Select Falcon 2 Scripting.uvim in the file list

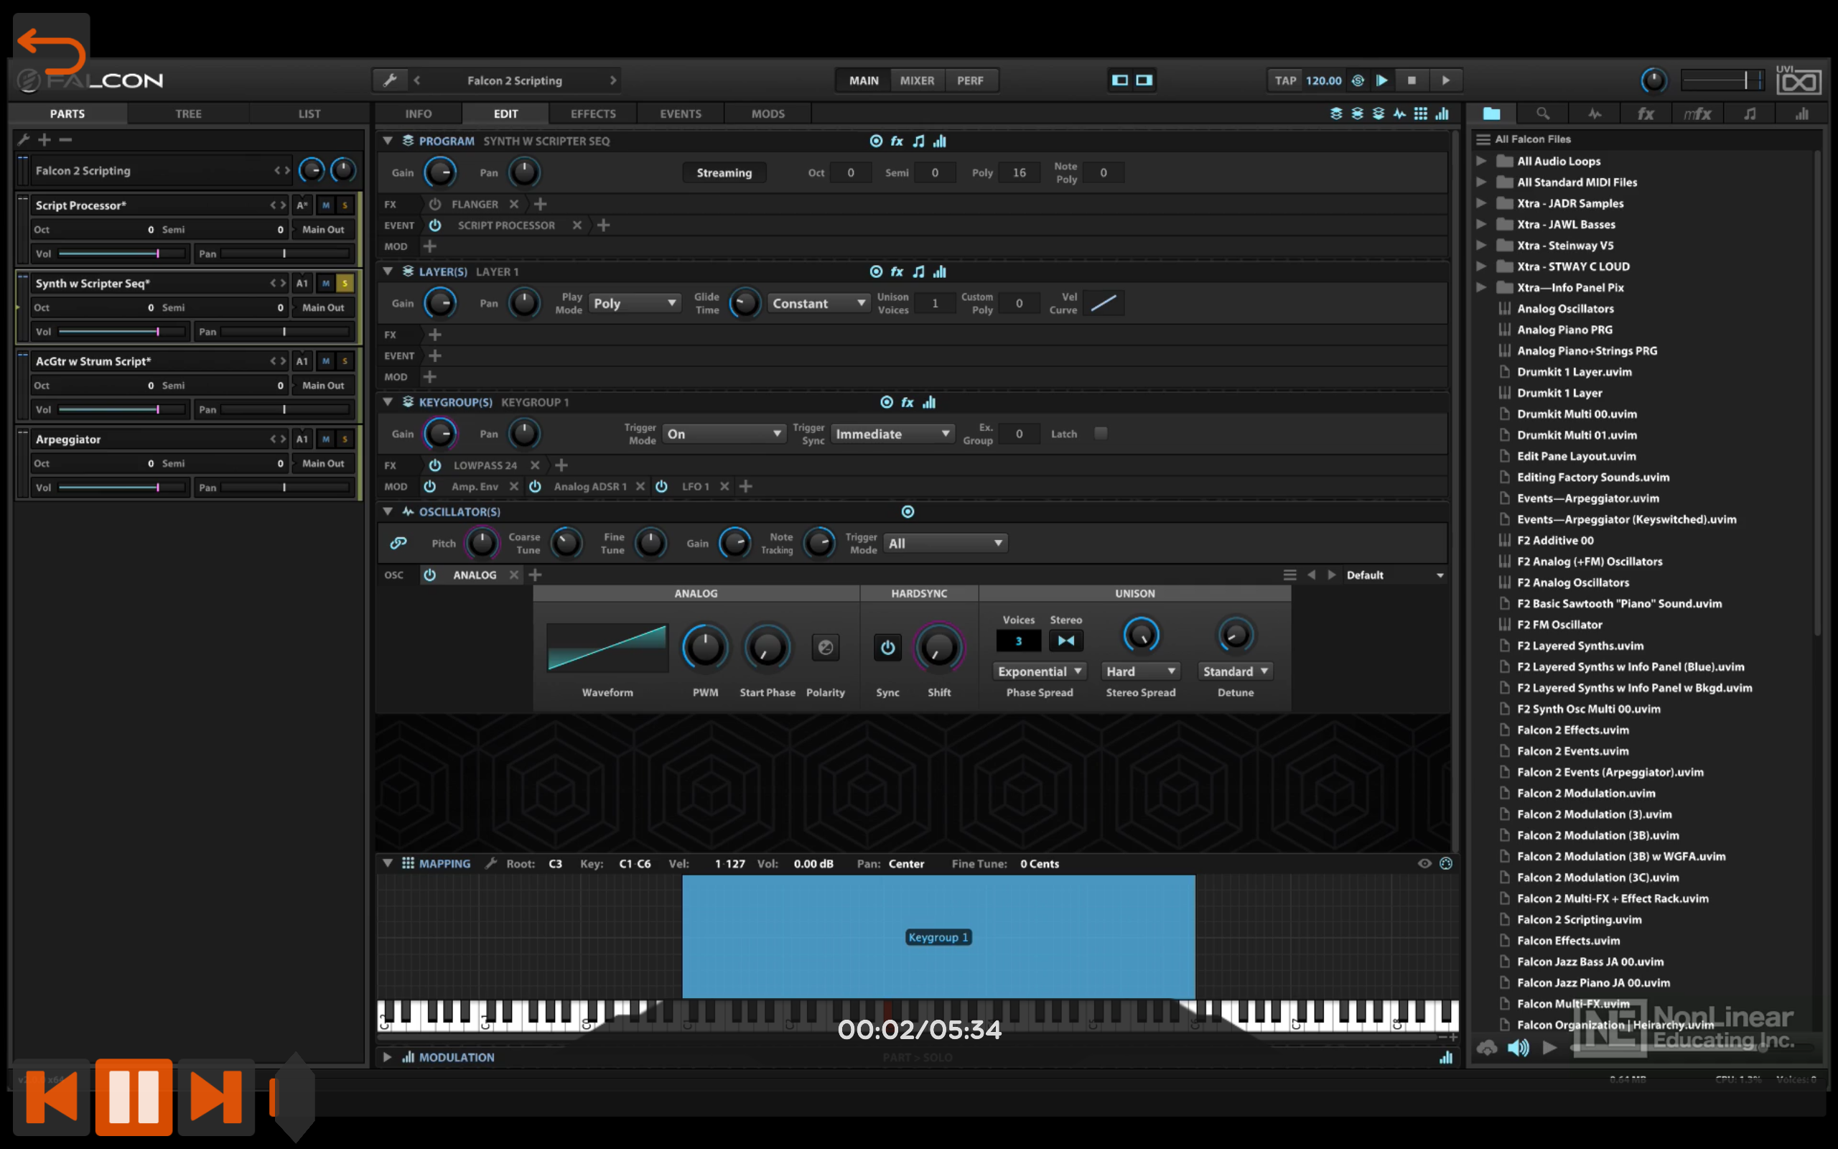point(1579,918)
